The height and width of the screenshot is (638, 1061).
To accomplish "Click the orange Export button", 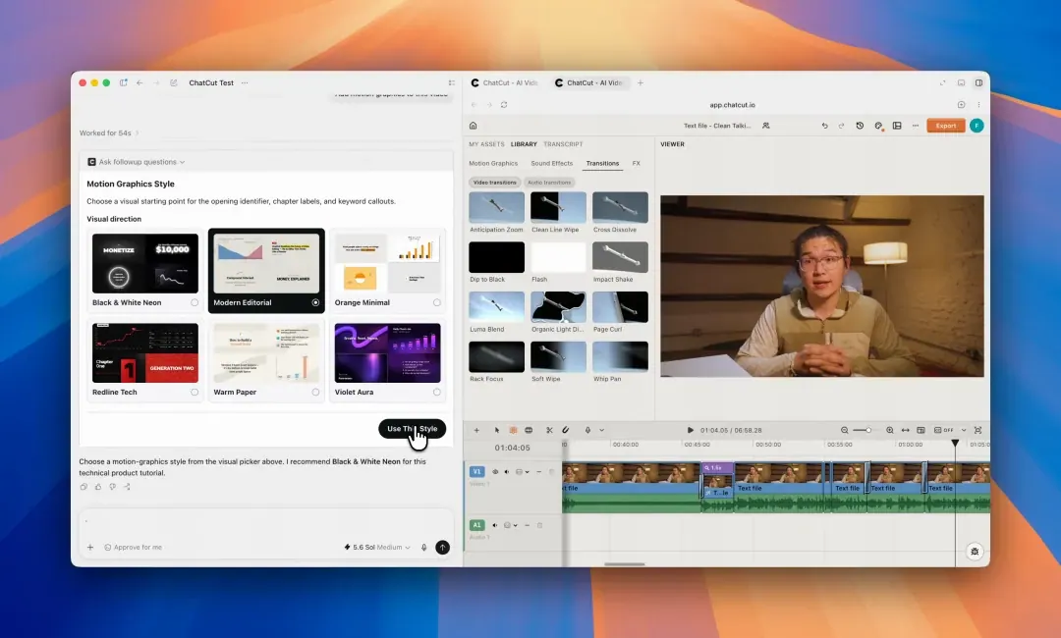I will (x=945, y=126).
